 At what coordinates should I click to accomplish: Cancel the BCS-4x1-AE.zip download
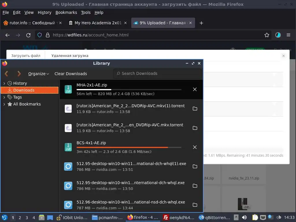195,147
